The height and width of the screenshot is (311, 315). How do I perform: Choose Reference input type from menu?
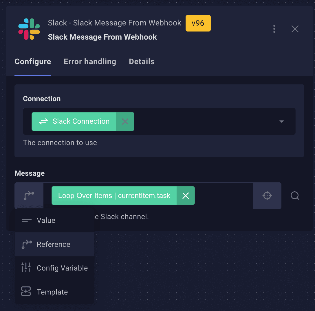(54, 245)
